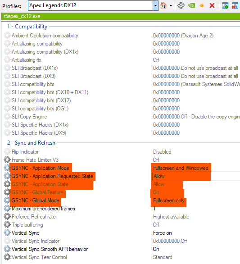Open the dropdown arrow next to home icon
240x264 pixels.
click(171, 5)
